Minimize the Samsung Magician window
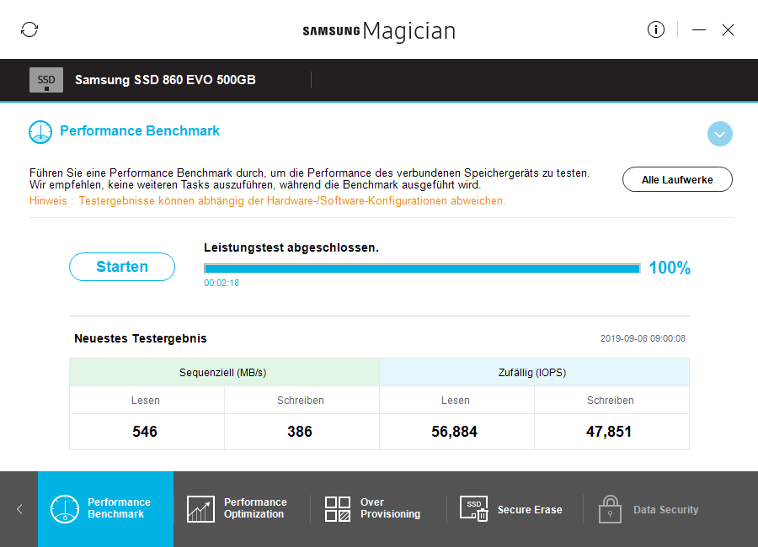758x547 pixels. point(698,30)
